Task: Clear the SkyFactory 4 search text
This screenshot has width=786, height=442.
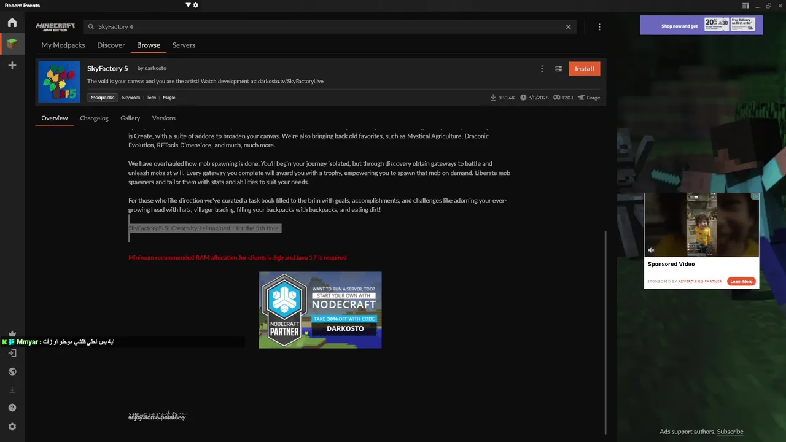Action: click(568, 27)
